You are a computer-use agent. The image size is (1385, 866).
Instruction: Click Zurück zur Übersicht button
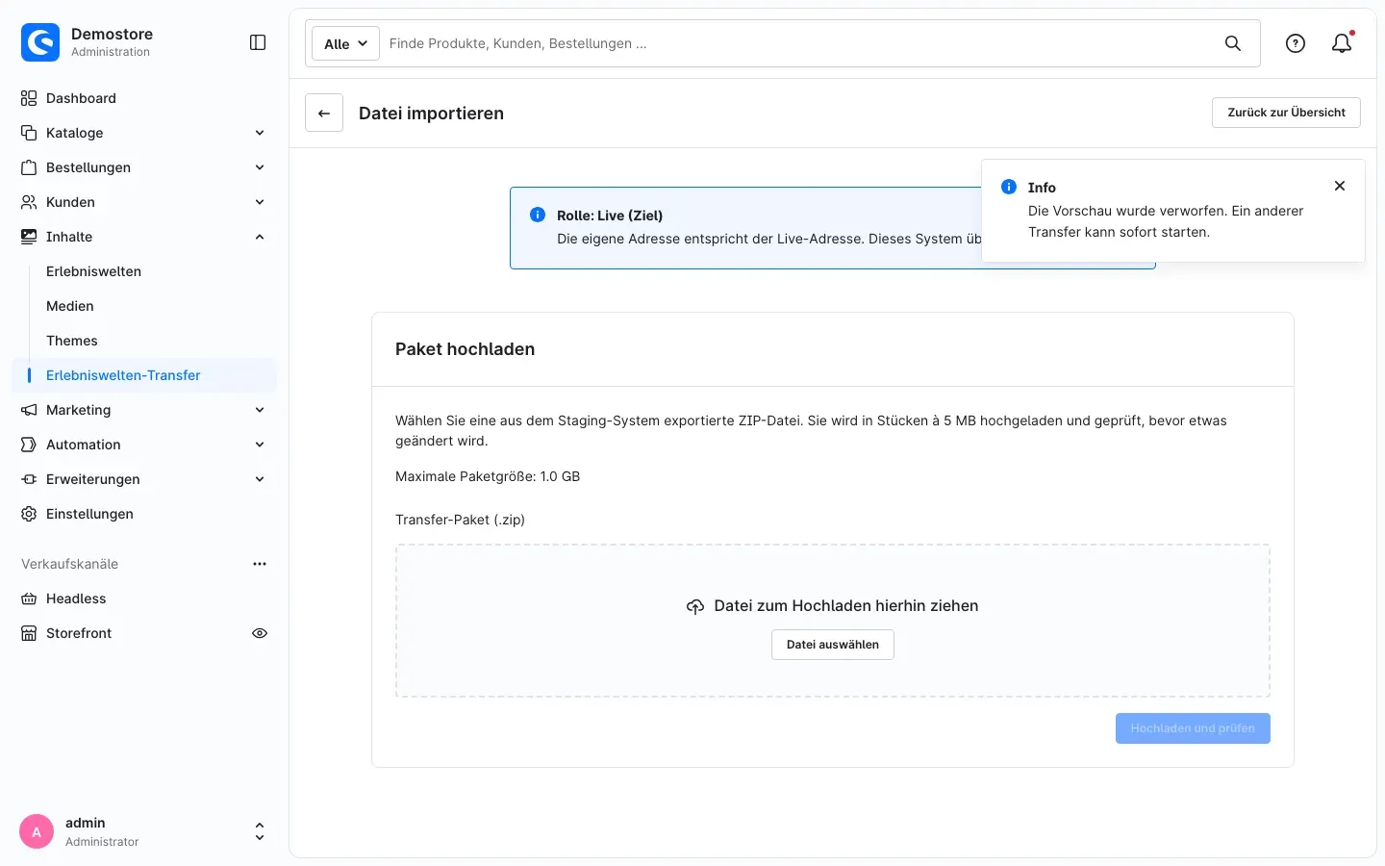tap(1286, 113)
